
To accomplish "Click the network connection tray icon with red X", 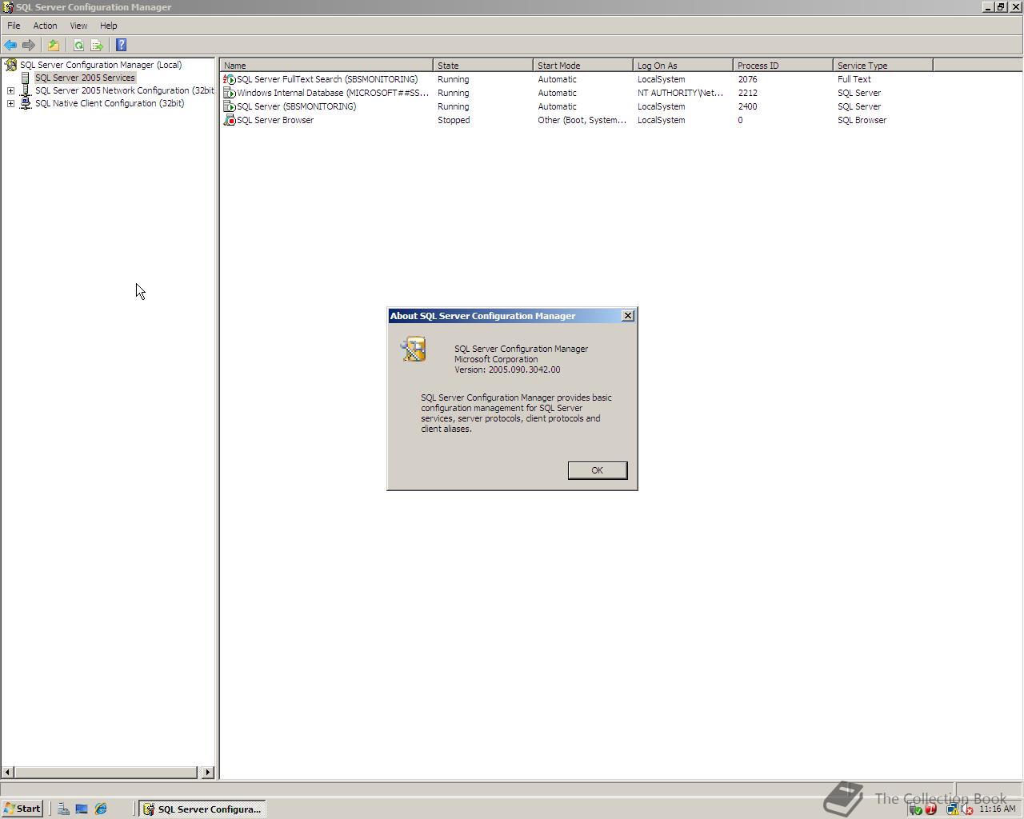I will pyautogui.click(x=967, y=809).
